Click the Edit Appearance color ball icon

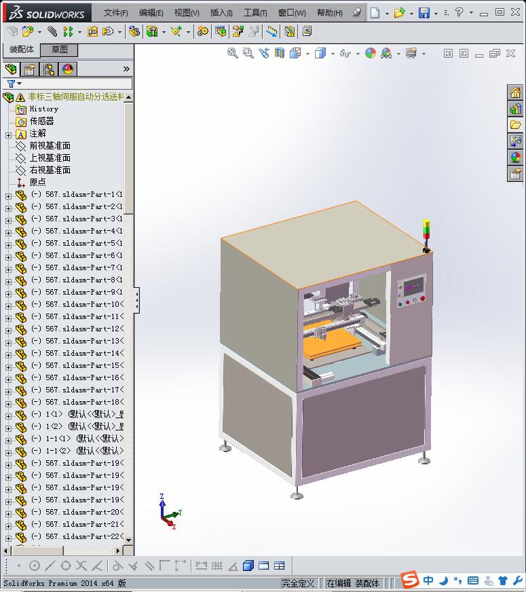(x=370, y=53)
